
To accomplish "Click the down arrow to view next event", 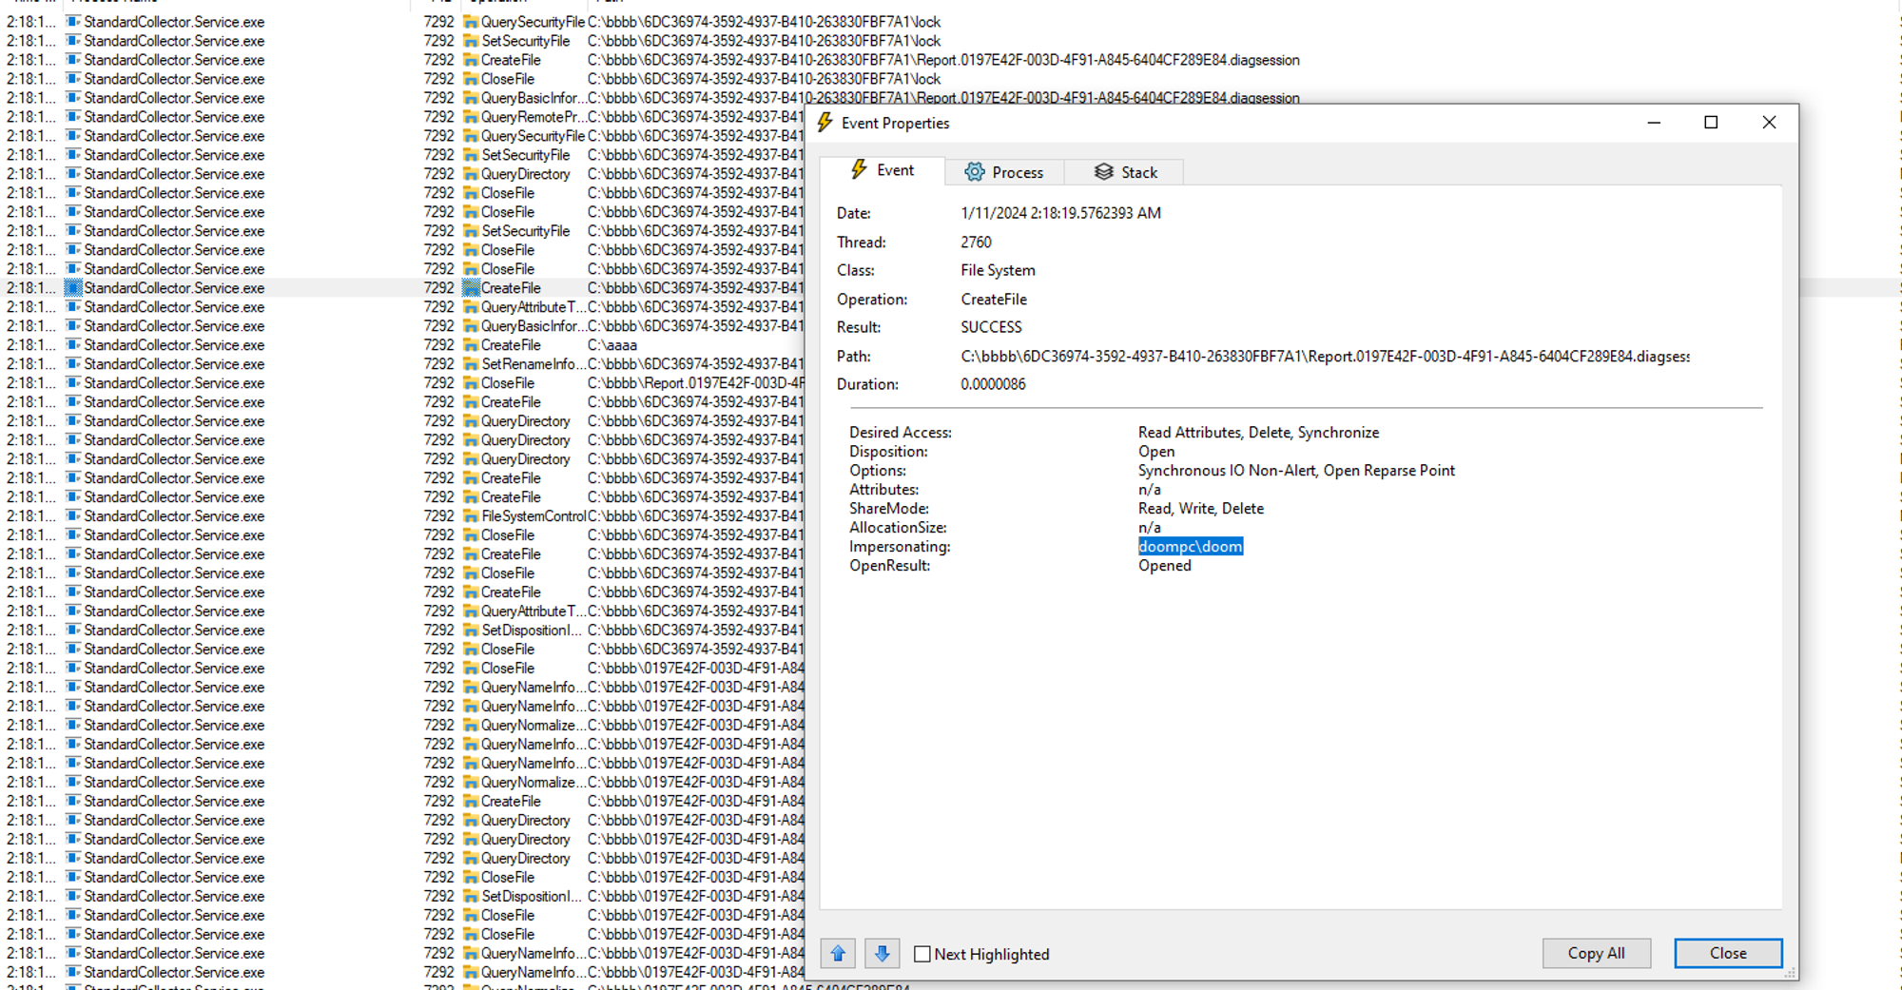I will click(x=882, y=953).
